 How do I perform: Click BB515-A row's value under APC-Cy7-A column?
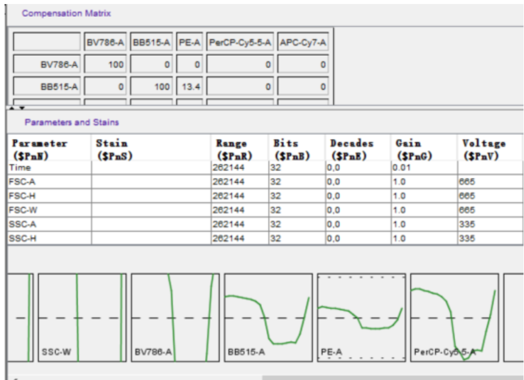coord(303,87)
